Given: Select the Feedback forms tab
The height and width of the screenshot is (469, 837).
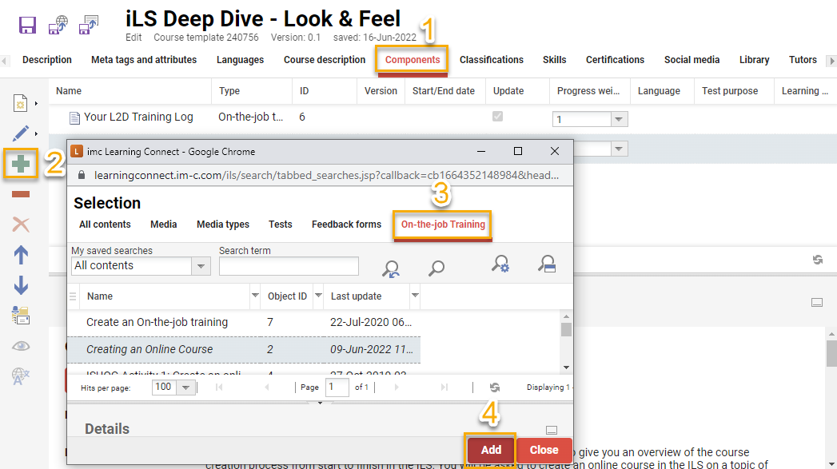Looking at the screenshot, I should pos(346,225).
